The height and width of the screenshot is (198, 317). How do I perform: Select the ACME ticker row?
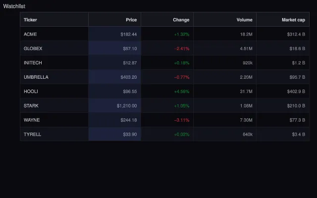click(x=165, y=34)
